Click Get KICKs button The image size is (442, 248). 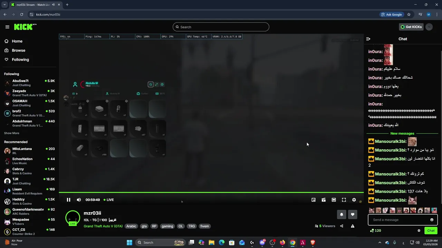click(x=411, y=27)
